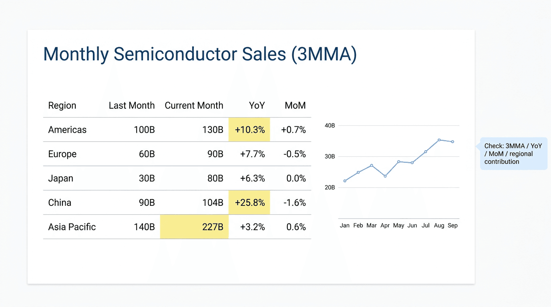
Task: Click the "Last Month" column header
Action: tap(131, 106)
